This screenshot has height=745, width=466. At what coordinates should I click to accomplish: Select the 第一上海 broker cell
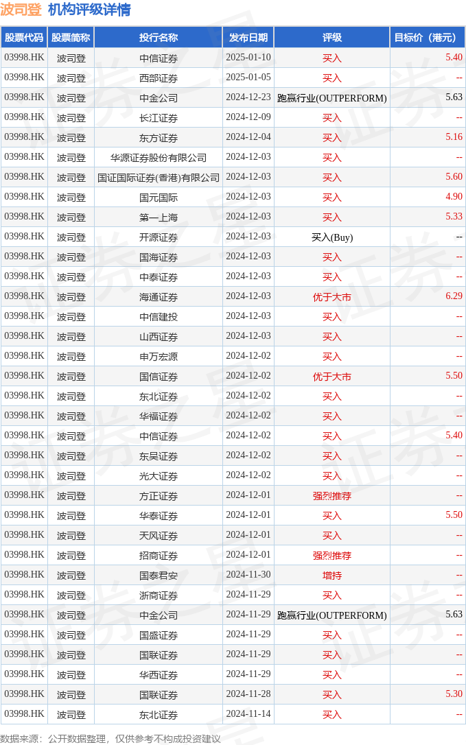(159, 217)
